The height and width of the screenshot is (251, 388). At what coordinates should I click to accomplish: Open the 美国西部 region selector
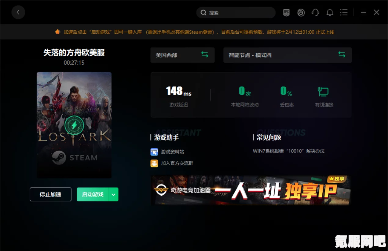[182, 55]
